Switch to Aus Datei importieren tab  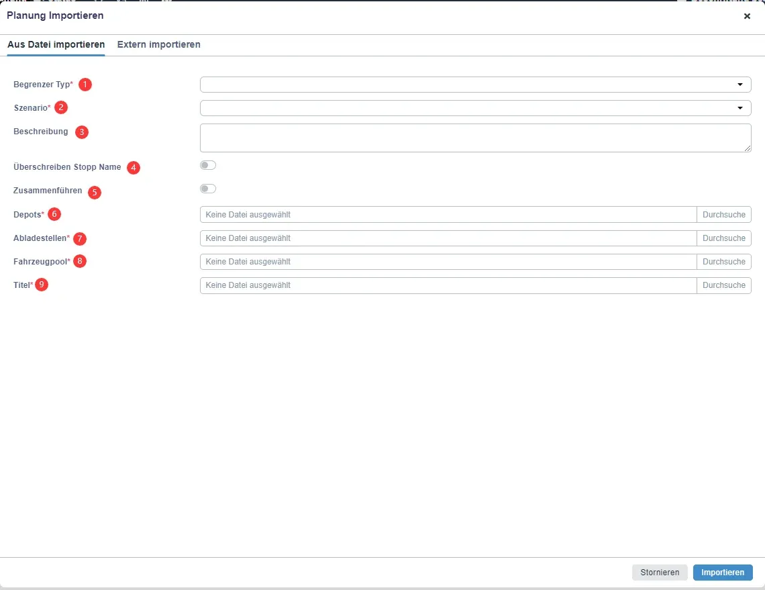coord(56,44)
